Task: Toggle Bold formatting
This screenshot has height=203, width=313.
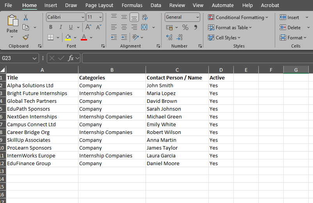Action: pyautogui.click(x=51, y=27)
